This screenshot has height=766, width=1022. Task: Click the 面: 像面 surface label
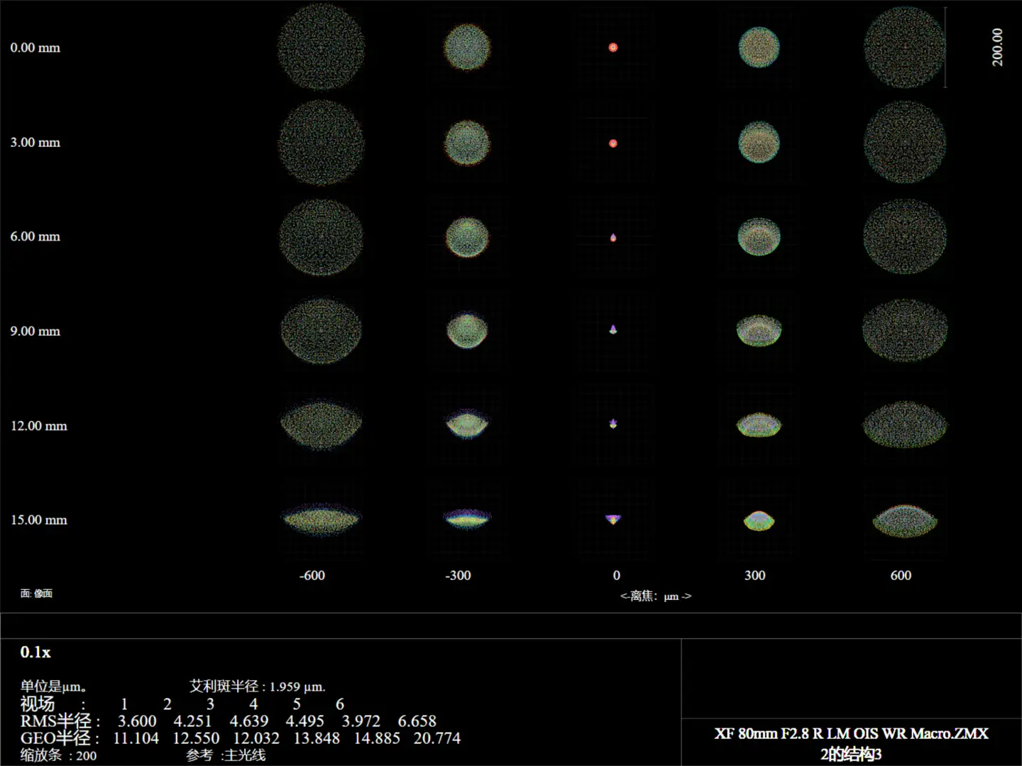pos(36,593)
